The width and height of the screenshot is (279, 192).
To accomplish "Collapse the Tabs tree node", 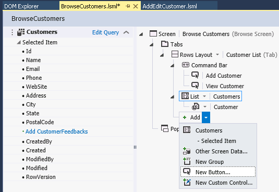I will 151,44.
